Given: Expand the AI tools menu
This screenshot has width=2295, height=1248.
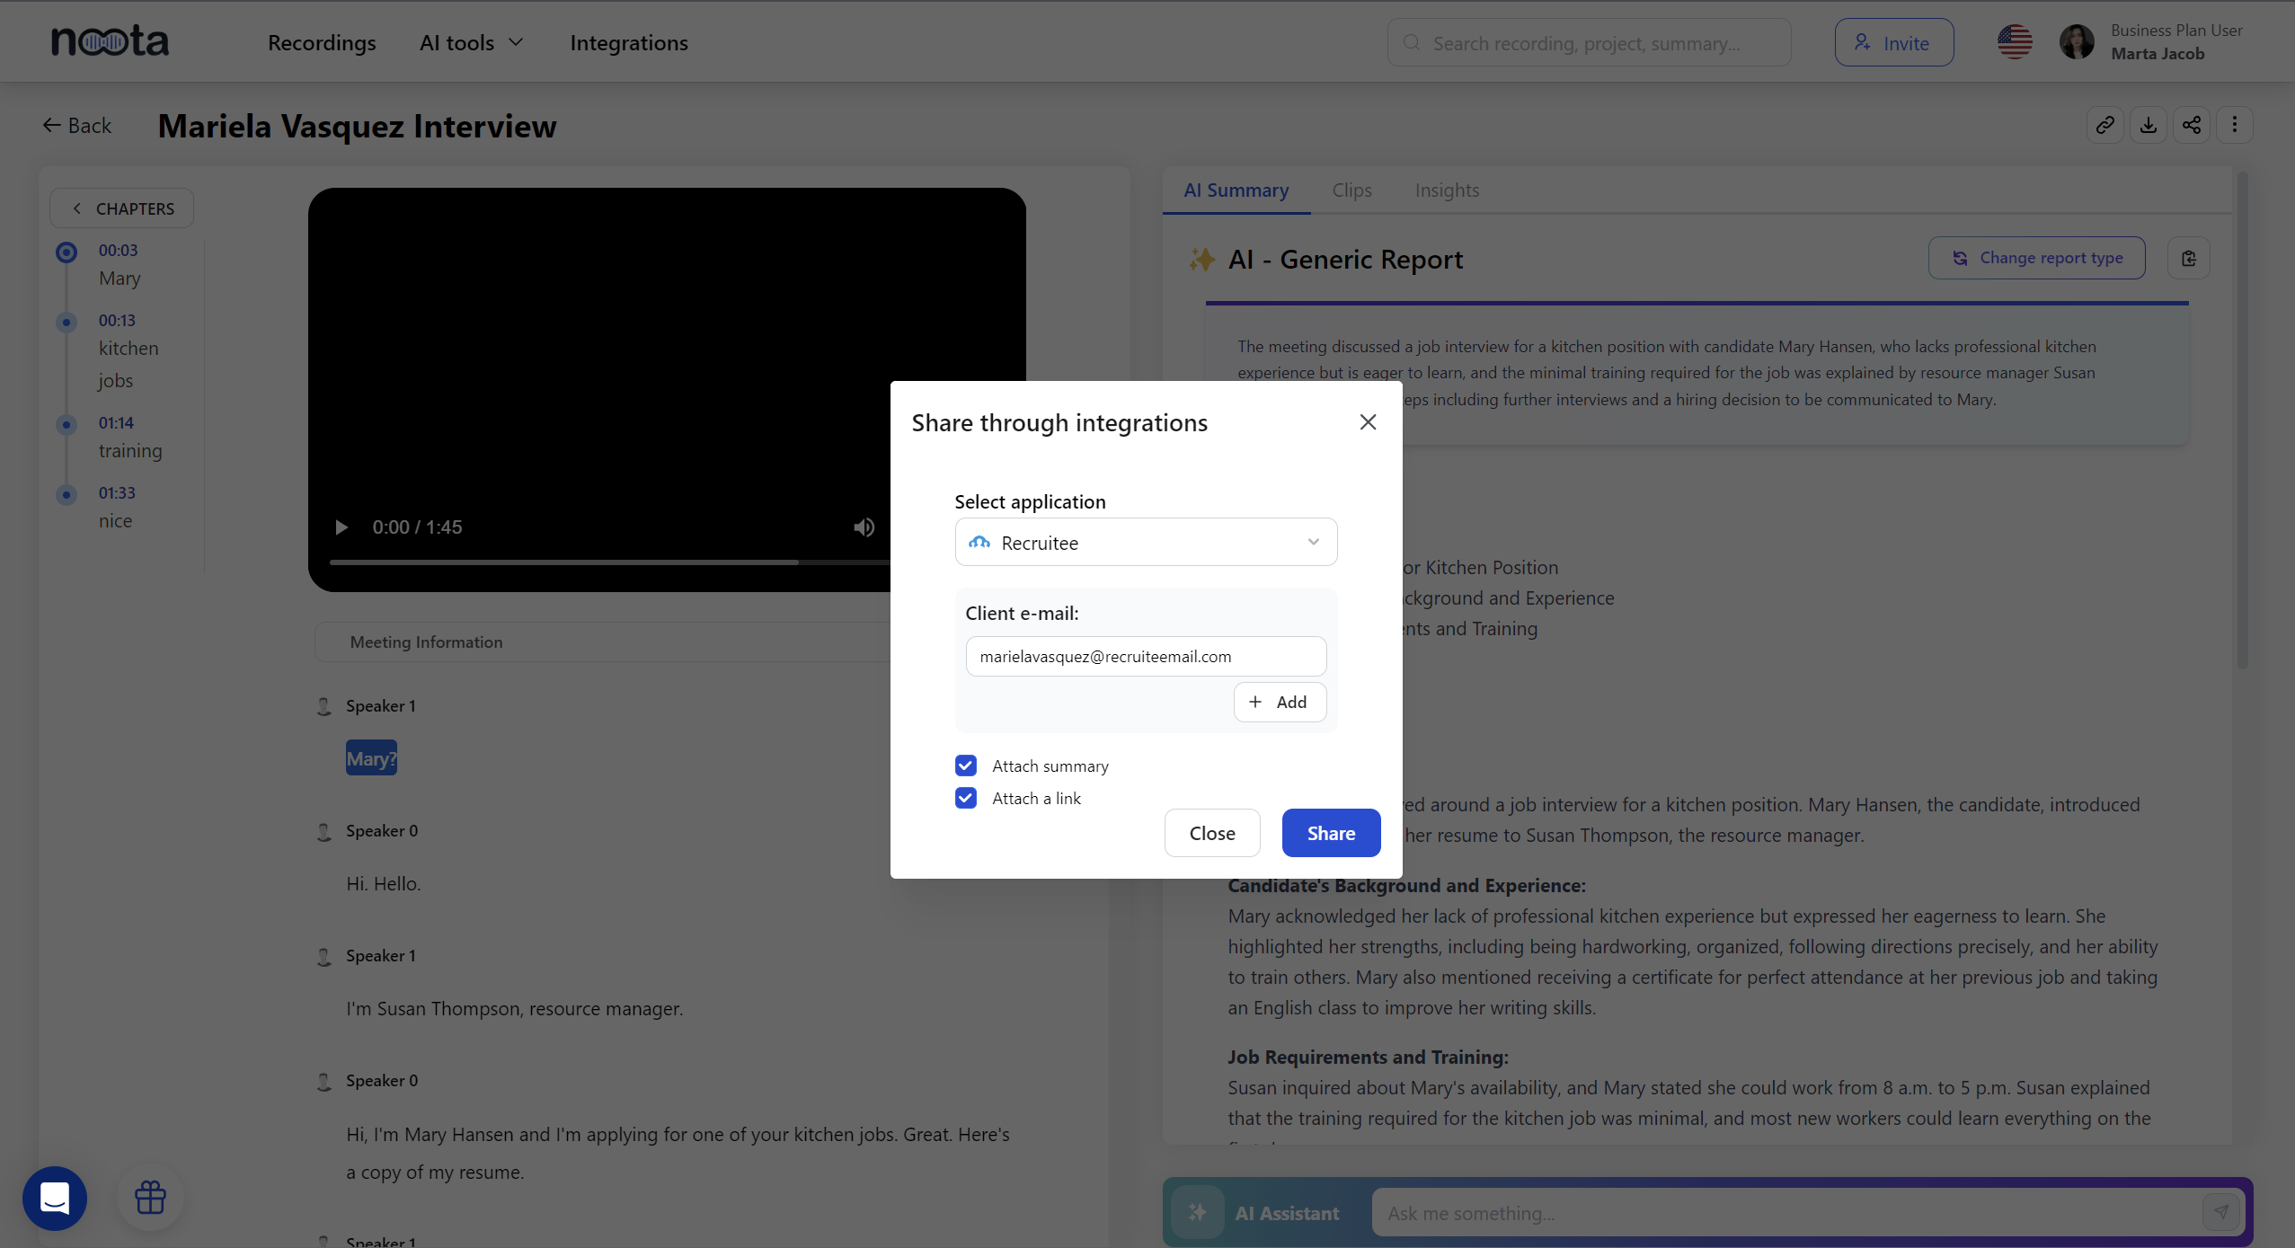Looking at the screenshot, I should tap(471, 43).
